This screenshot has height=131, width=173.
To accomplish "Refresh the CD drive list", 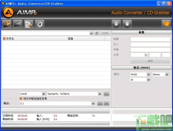I will (97, 33).
